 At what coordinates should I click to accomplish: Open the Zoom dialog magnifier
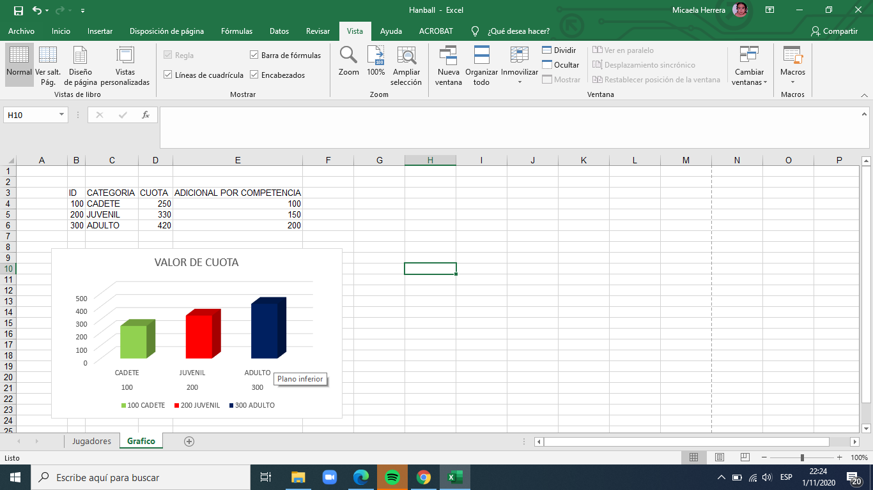(349, 61)
